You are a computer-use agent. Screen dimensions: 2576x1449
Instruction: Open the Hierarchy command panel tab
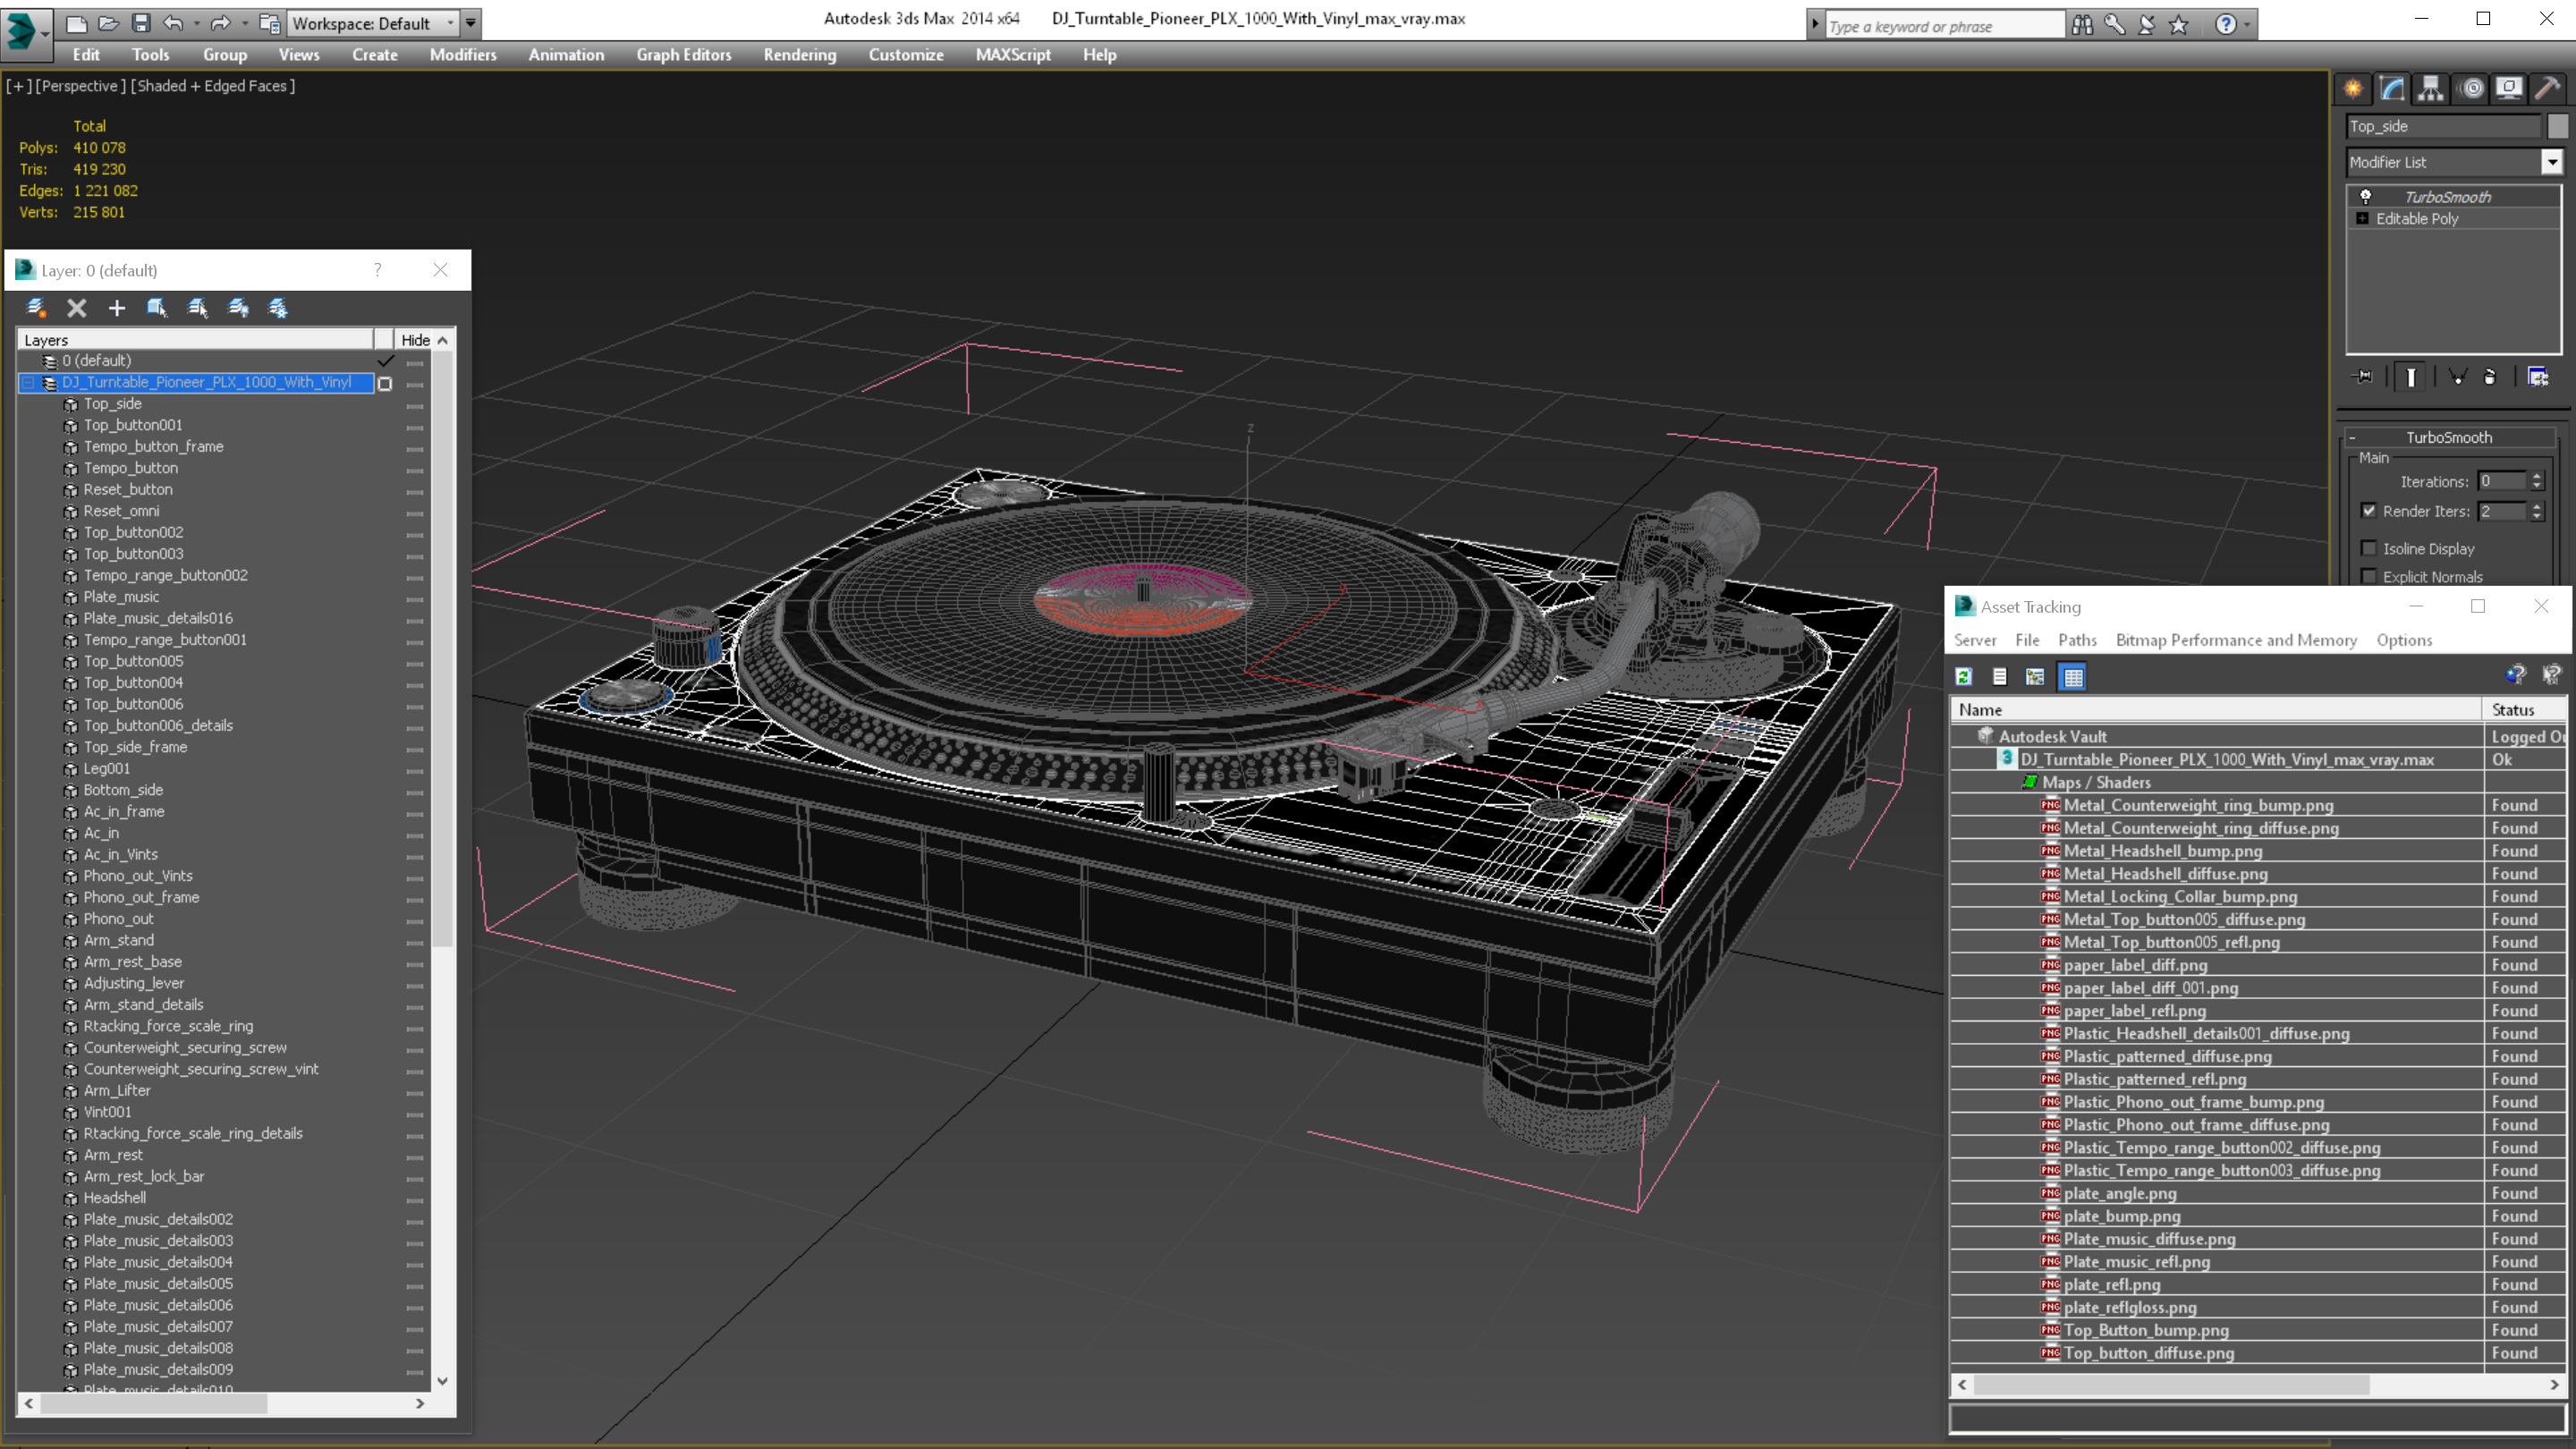[x=2430, y=89]
